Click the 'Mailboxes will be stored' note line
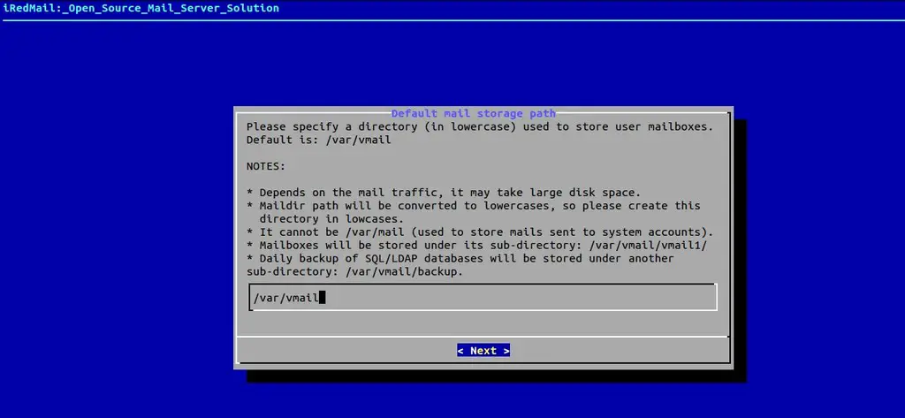This screenshot has height=418, width=905. (476, 245)
